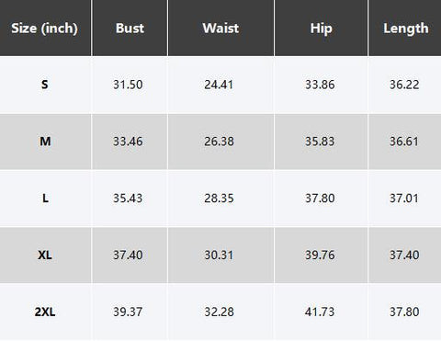
Task: Select waist value 24.41 for size S
Action: (x=219, y=85)
